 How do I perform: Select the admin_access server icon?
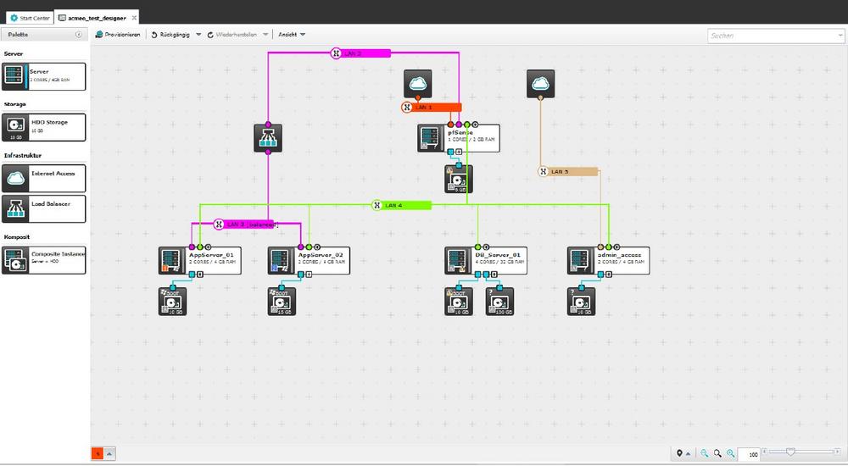tap(582, 261)
